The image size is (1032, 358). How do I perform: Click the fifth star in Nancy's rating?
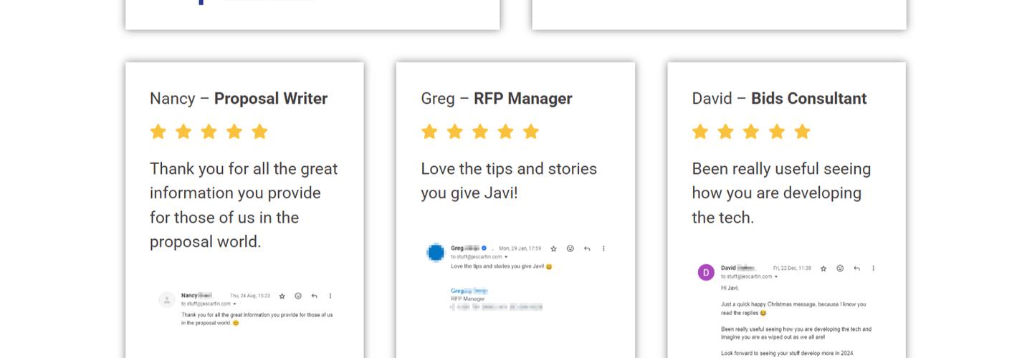(x=260, y=132)
